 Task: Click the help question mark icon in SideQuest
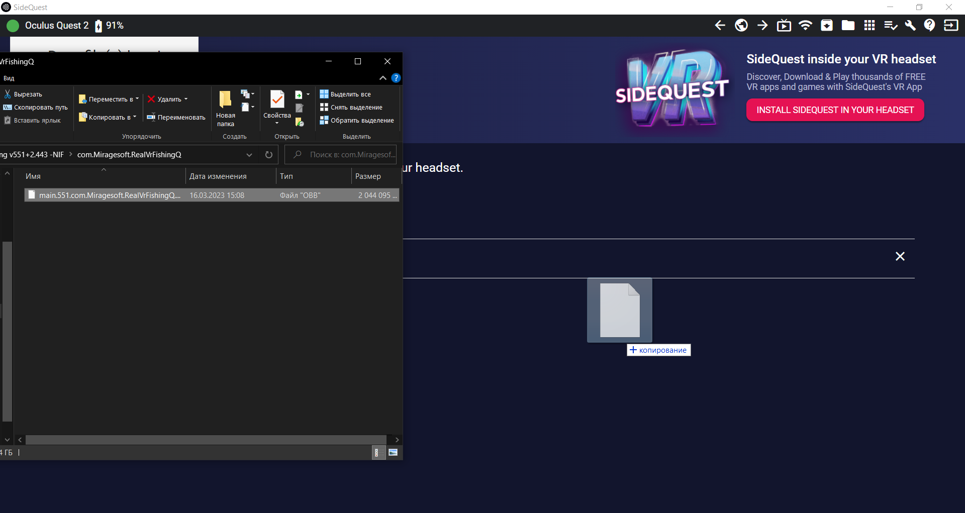coord(930,26)
